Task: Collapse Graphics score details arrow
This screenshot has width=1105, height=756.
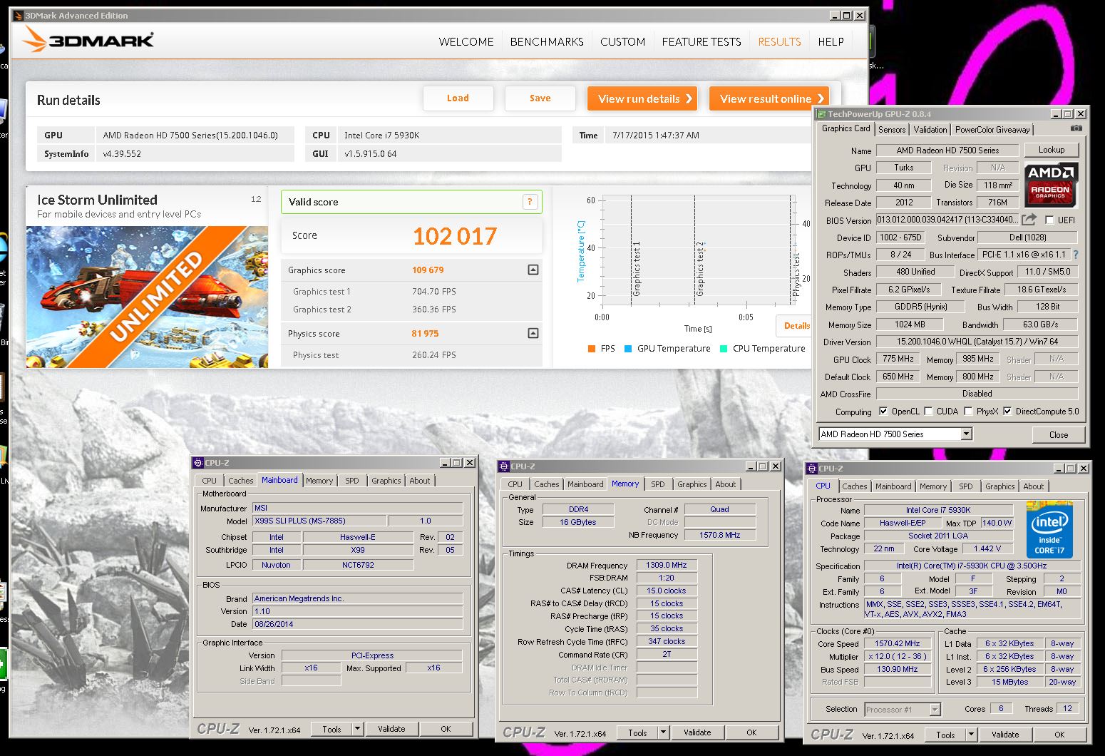Action: click(x=533, y=270)
